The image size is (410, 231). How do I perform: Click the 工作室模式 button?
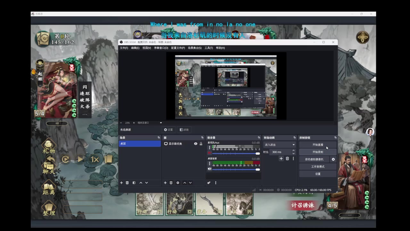pos(318,167)
